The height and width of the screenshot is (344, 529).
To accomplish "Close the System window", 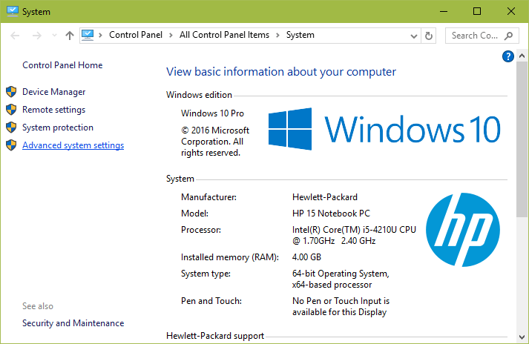I will click(511, 11).
